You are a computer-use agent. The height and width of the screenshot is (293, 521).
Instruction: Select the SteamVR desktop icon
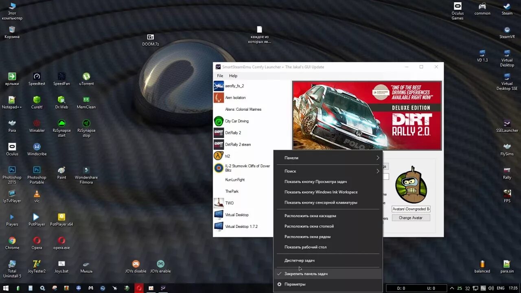(x=507, y=32)
